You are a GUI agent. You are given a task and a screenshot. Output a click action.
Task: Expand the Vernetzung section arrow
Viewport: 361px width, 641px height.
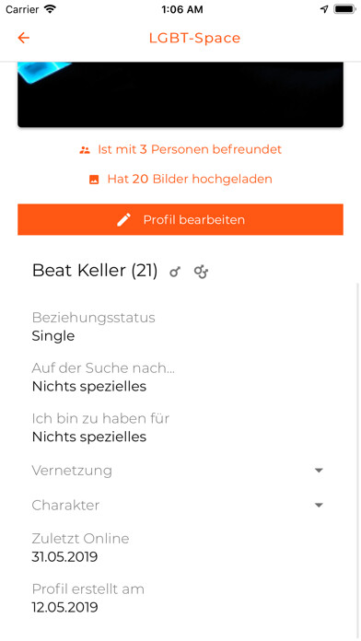tap(319, 471)
